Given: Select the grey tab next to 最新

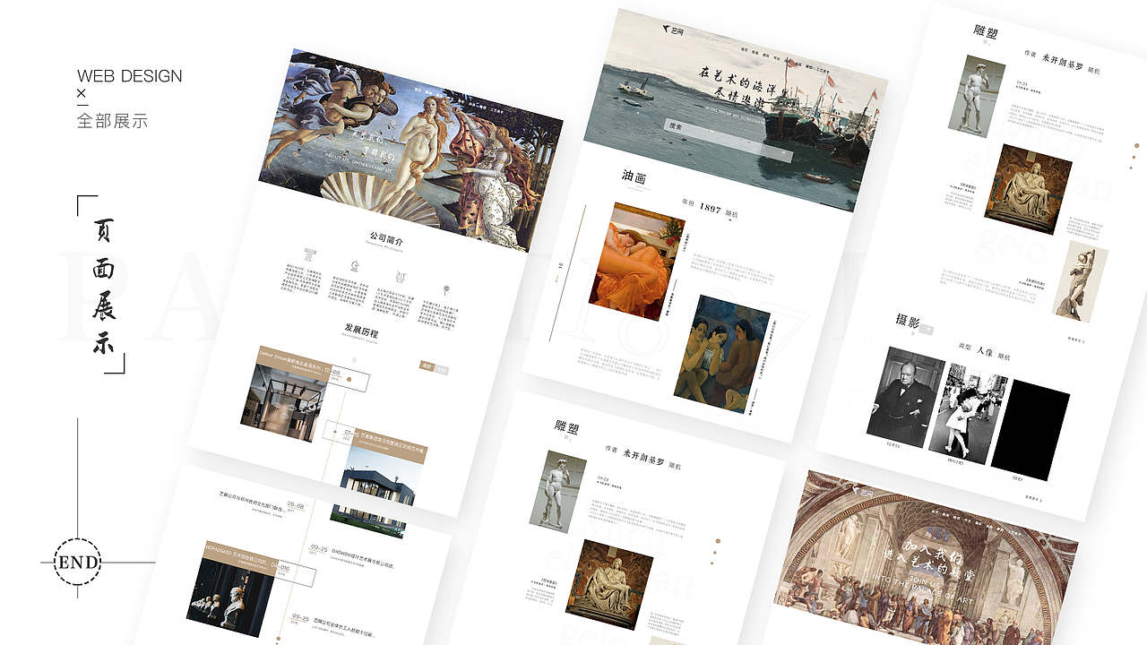Looking at the screenshot, I should point(441,369).
